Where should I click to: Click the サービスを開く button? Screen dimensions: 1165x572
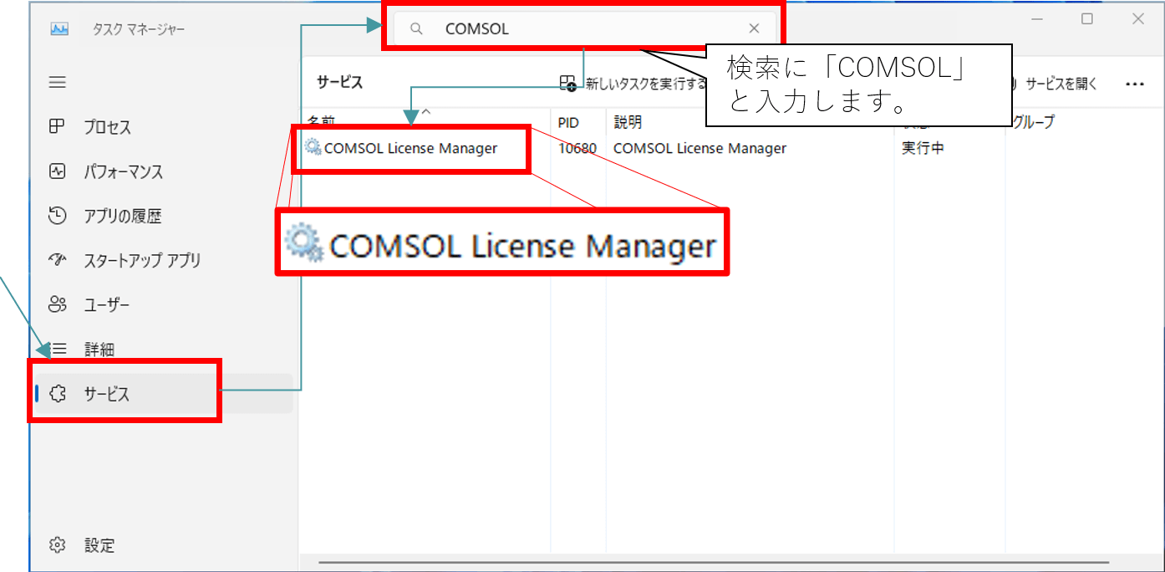point(1055,84)
